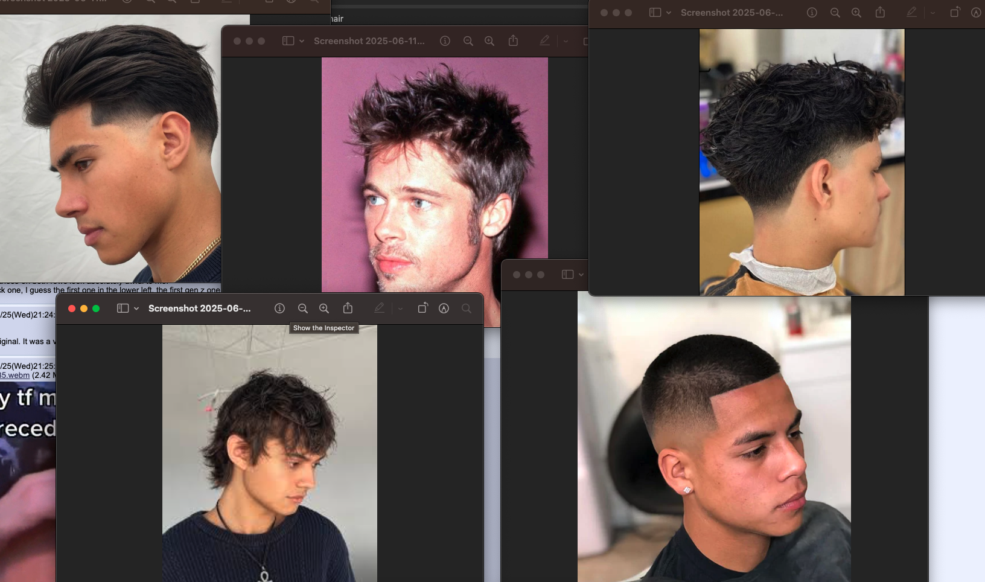Image resolution: width=985 pixels, height=582 pixels.
Task: Select highlight pencil in taper fade window
Action: (x=911, y=12)
